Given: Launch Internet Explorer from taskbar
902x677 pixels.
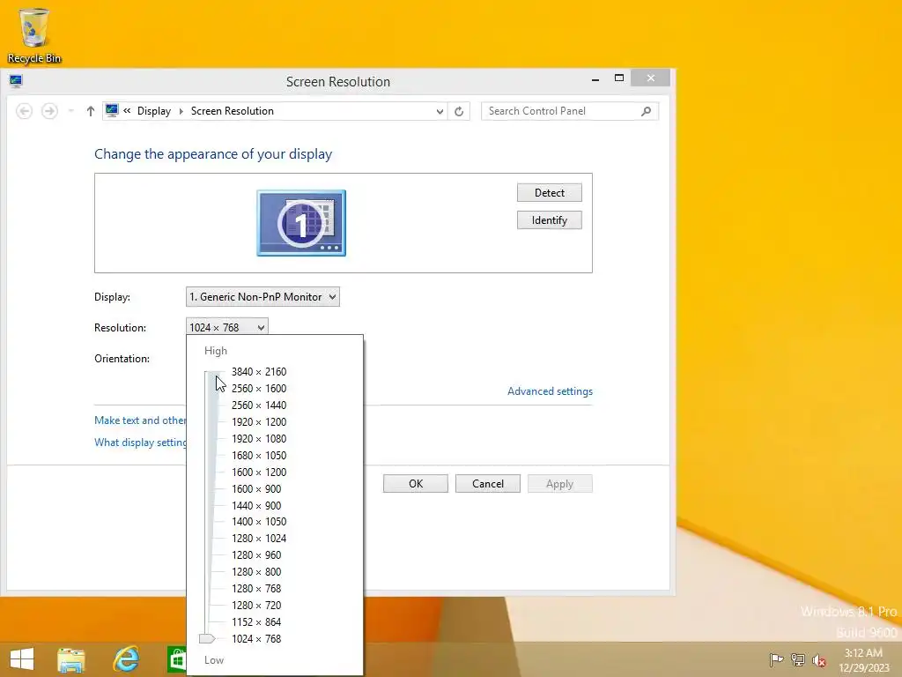Looking at the screenshot, I should pos(126,659).
